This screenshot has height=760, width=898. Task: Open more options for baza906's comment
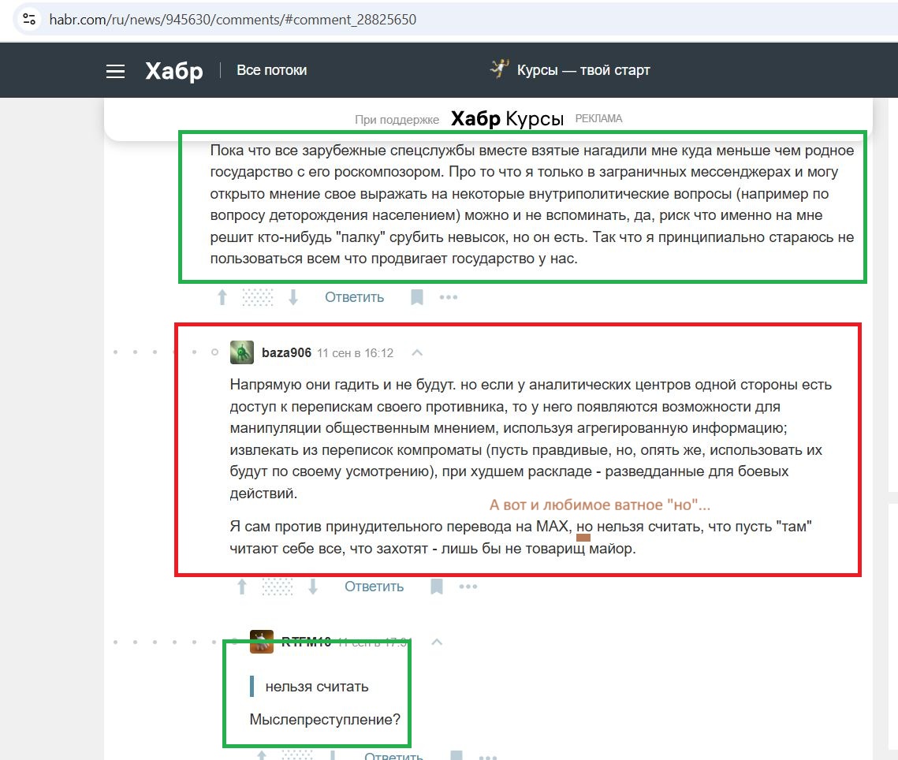(468, 587)
